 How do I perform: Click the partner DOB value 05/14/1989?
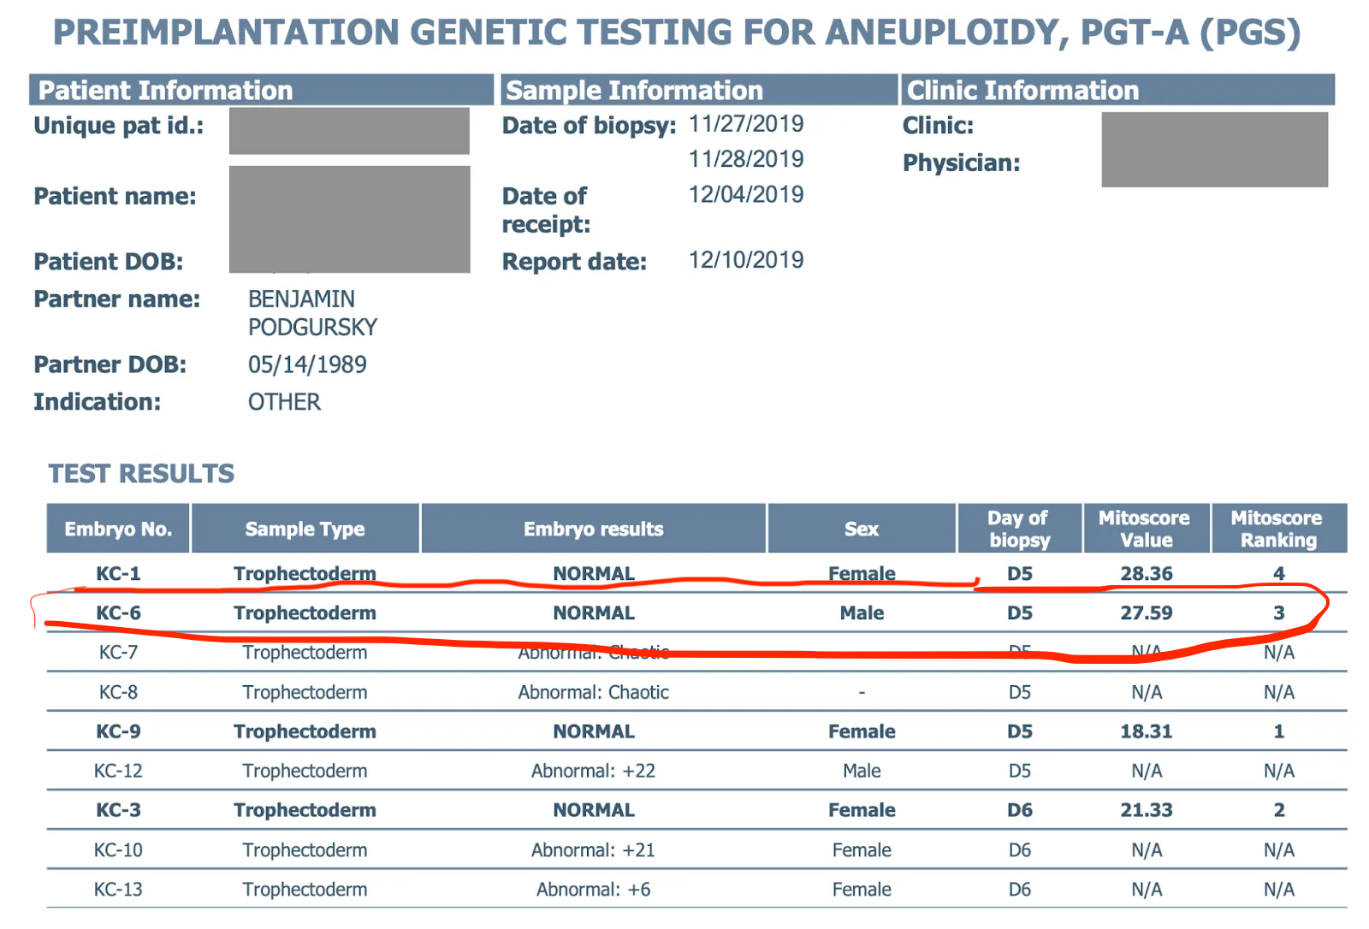307,364
